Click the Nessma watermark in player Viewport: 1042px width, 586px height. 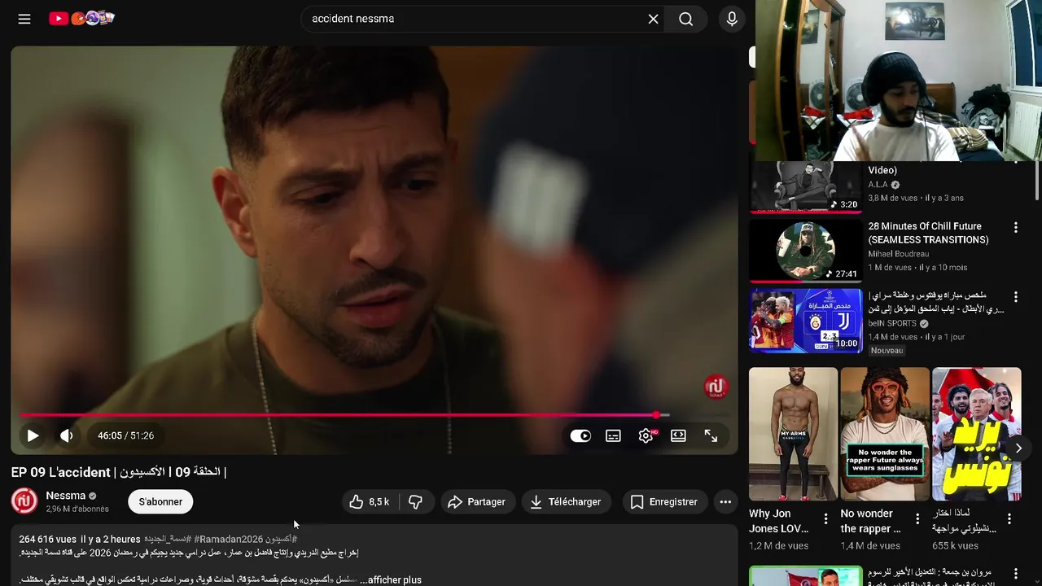716,387
